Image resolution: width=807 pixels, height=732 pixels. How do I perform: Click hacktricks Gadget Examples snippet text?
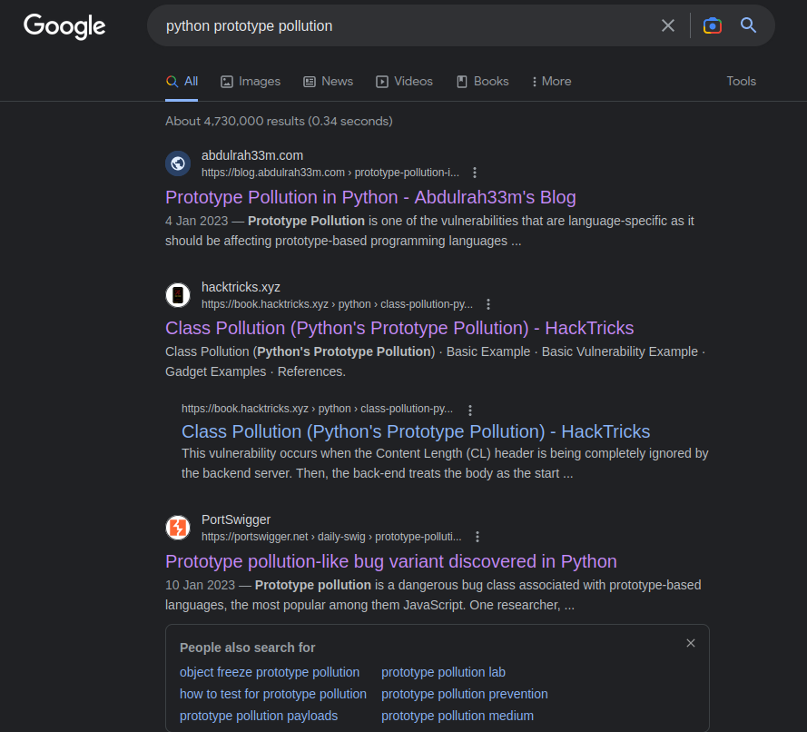216,371
